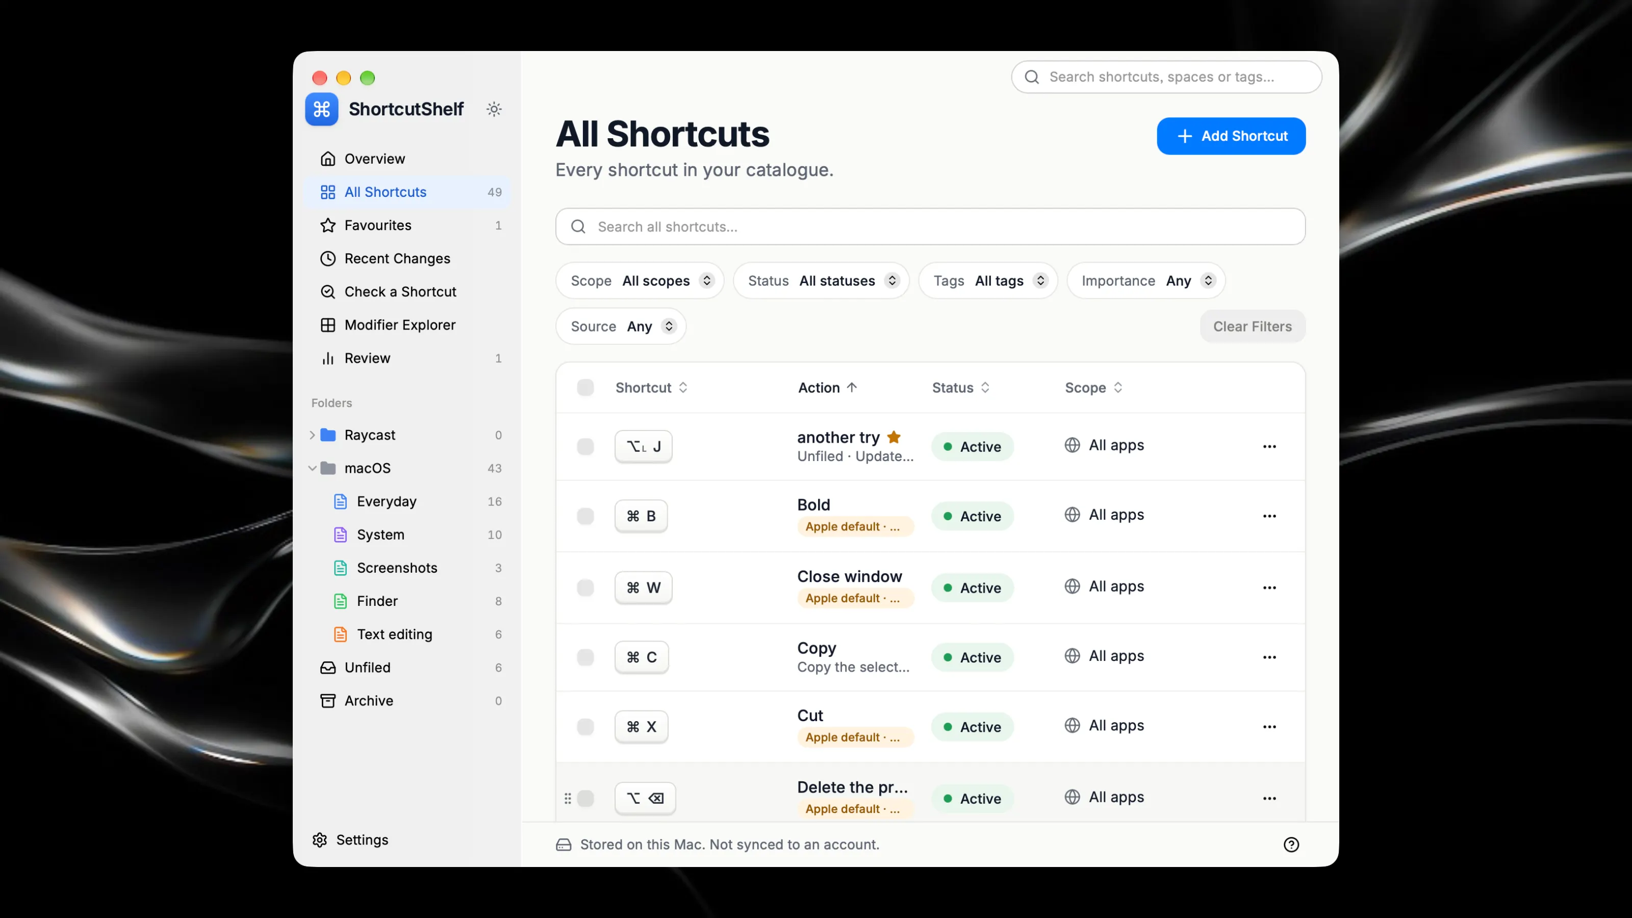Click the Add Shortcut button
Screen dimensions: 1632x918
1230,136
